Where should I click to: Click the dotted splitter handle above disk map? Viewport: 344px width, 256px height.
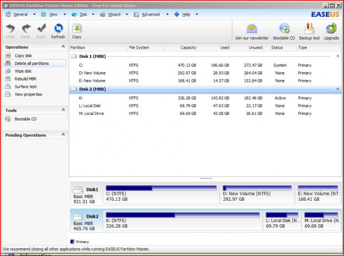coord(205,178)
